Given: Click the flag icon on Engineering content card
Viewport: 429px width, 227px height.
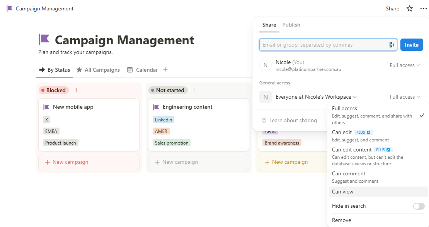Looking at the screenshot, I should coord(156,107).
